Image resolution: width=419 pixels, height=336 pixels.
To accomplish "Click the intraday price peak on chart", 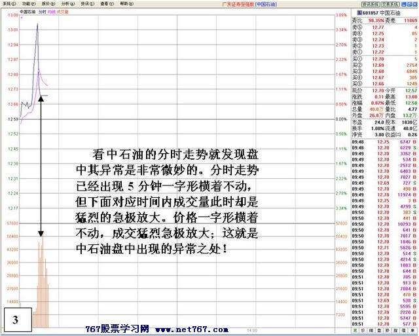I will (x=37, y=25).
